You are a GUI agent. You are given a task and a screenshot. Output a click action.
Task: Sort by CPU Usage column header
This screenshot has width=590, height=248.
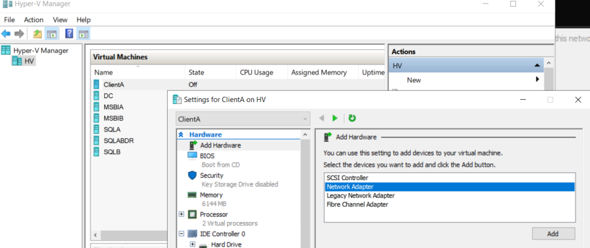[x=262, y=72]
